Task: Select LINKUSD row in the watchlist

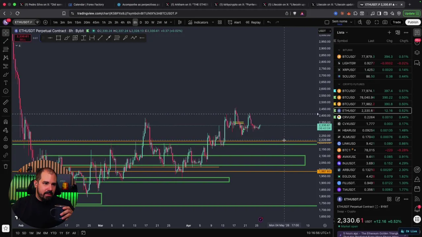Action: click(373, 144)
